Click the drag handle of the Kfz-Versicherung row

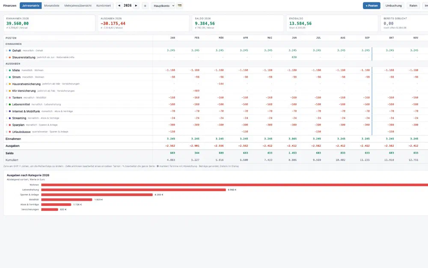6,91
